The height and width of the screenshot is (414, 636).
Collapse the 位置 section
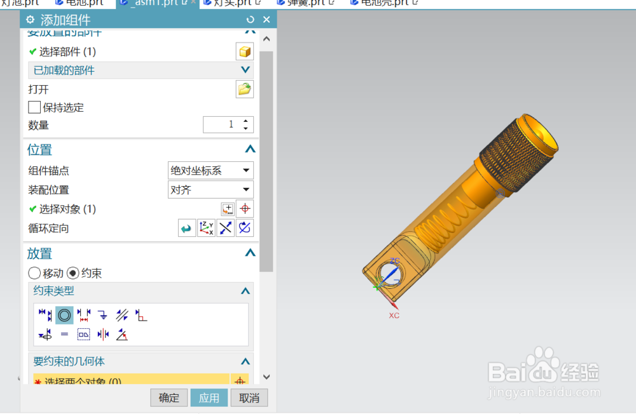[250, 149]
